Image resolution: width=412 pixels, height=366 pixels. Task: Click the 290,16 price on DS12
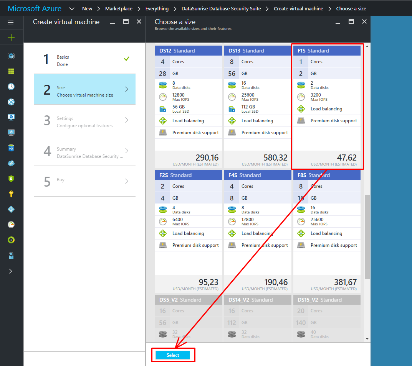coord(207,158)
